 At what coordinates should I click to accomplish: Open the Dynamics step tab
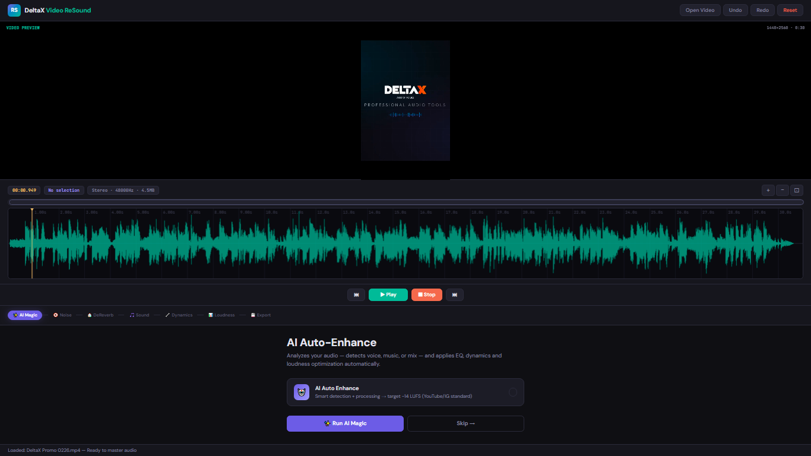[179, 315]
